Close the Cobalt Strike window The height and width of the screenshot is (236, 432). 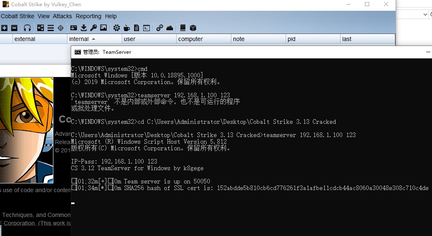(x=386, y=4)
